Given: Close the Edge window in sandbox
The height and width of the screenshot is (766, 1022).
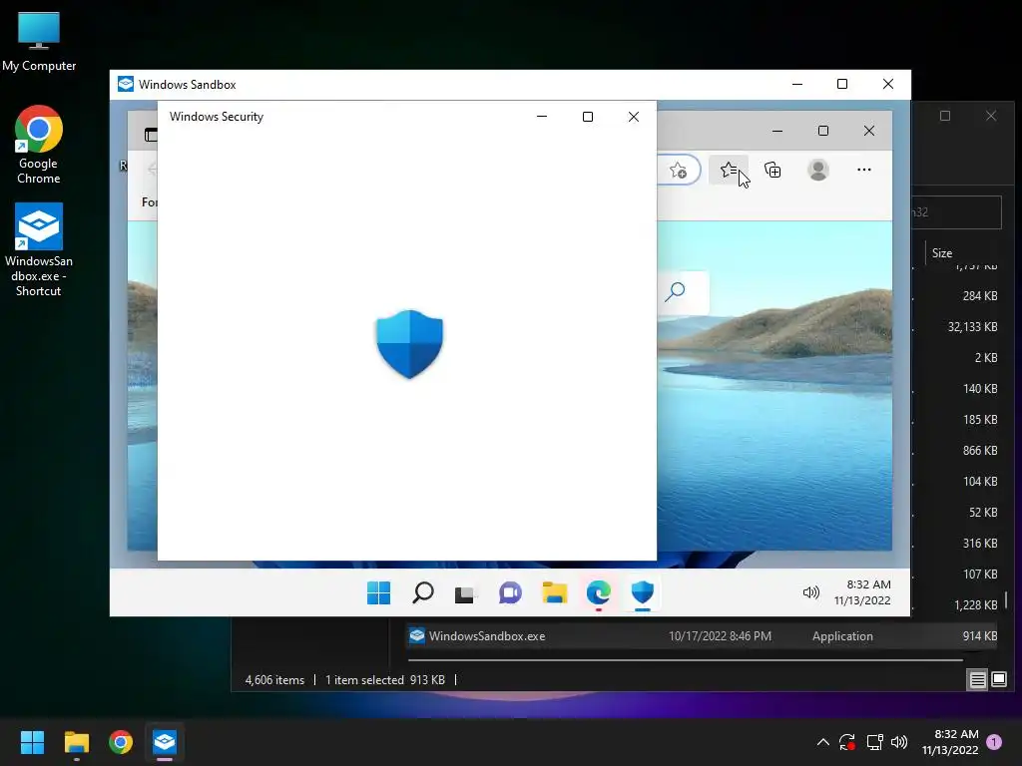Looking at the screenshot, I should click(x=869, y=131).
